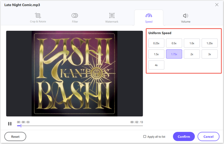This screenshot has height=144, width=224.
Task: Click the Uniform Speed heading
Action: 160,33
